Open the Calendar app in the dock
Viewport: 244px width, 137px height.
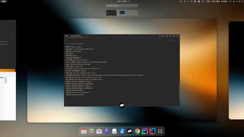(84, 131)
